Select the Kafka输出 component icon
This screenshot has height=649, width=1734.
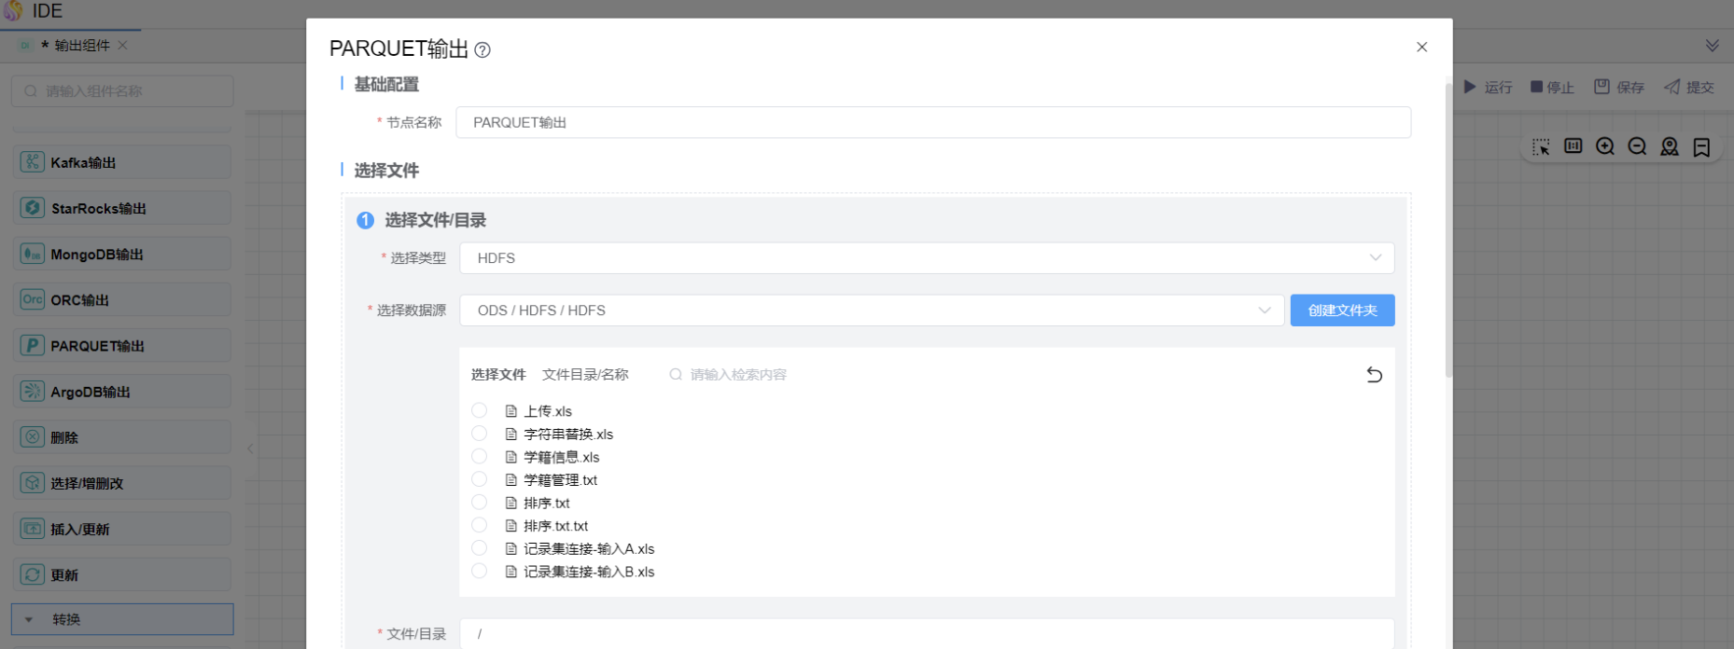[33, 162]
